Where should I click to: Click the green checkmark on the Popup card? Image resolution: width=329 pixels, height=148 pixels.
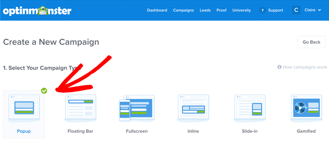click(x=44, y=91)
